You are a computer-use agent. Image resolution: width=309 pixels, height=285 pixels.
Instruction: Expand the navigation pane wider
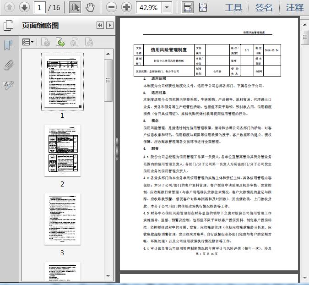110,25
